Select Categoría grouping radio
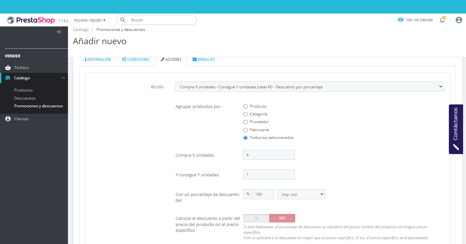 tap(245, 114)
